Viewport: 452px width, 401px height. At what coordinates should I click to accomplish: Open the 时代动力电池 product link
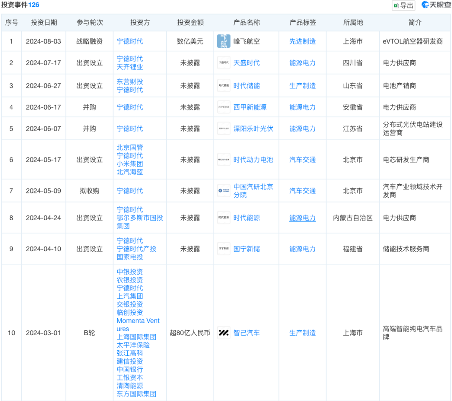pyautogui.click(x=253, y=160)
